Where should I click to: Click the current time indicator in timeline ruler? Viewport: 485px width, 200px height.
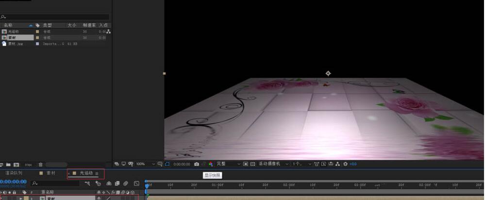pyautogui.click(x=147, y=185)
